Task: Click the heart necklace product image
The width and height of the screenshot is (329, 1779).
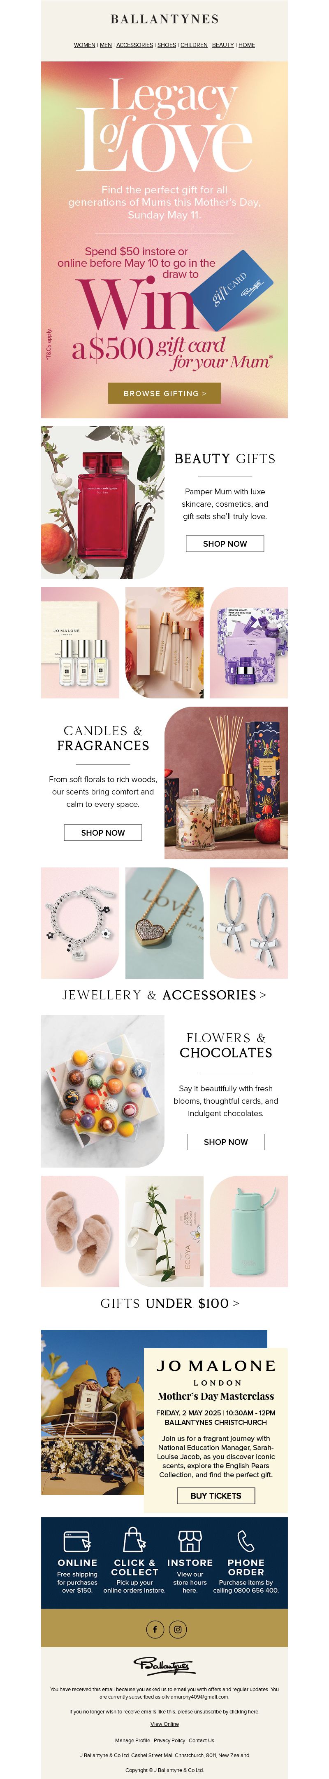Action: [x=164, y=923]
